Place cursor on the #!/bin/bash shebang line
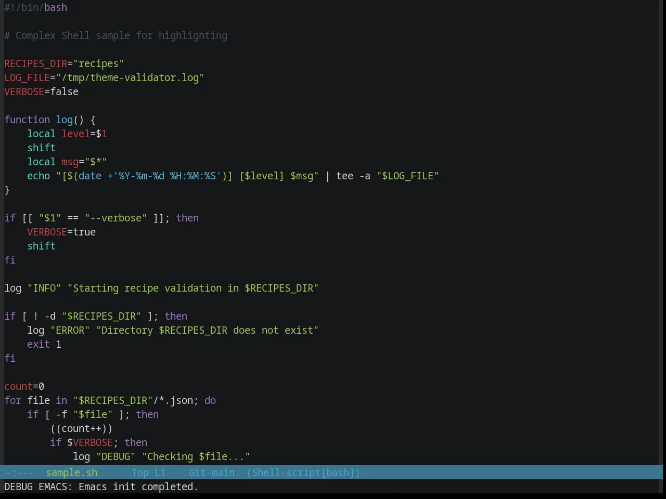The width and height of the screenshot is (666, 499). pos(36,7)
